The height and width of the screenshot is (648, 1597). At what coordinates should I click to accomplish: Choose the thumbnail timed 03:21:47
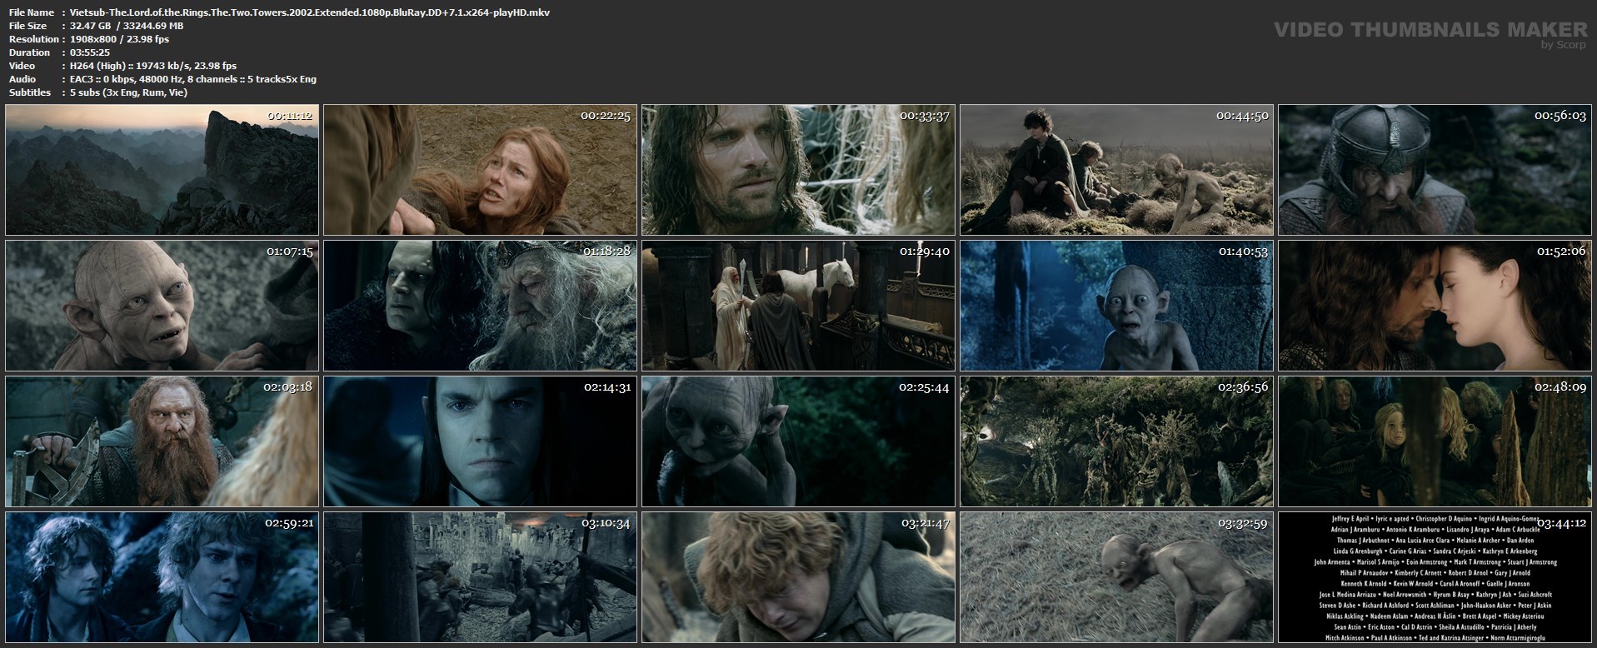pos(798,577)
